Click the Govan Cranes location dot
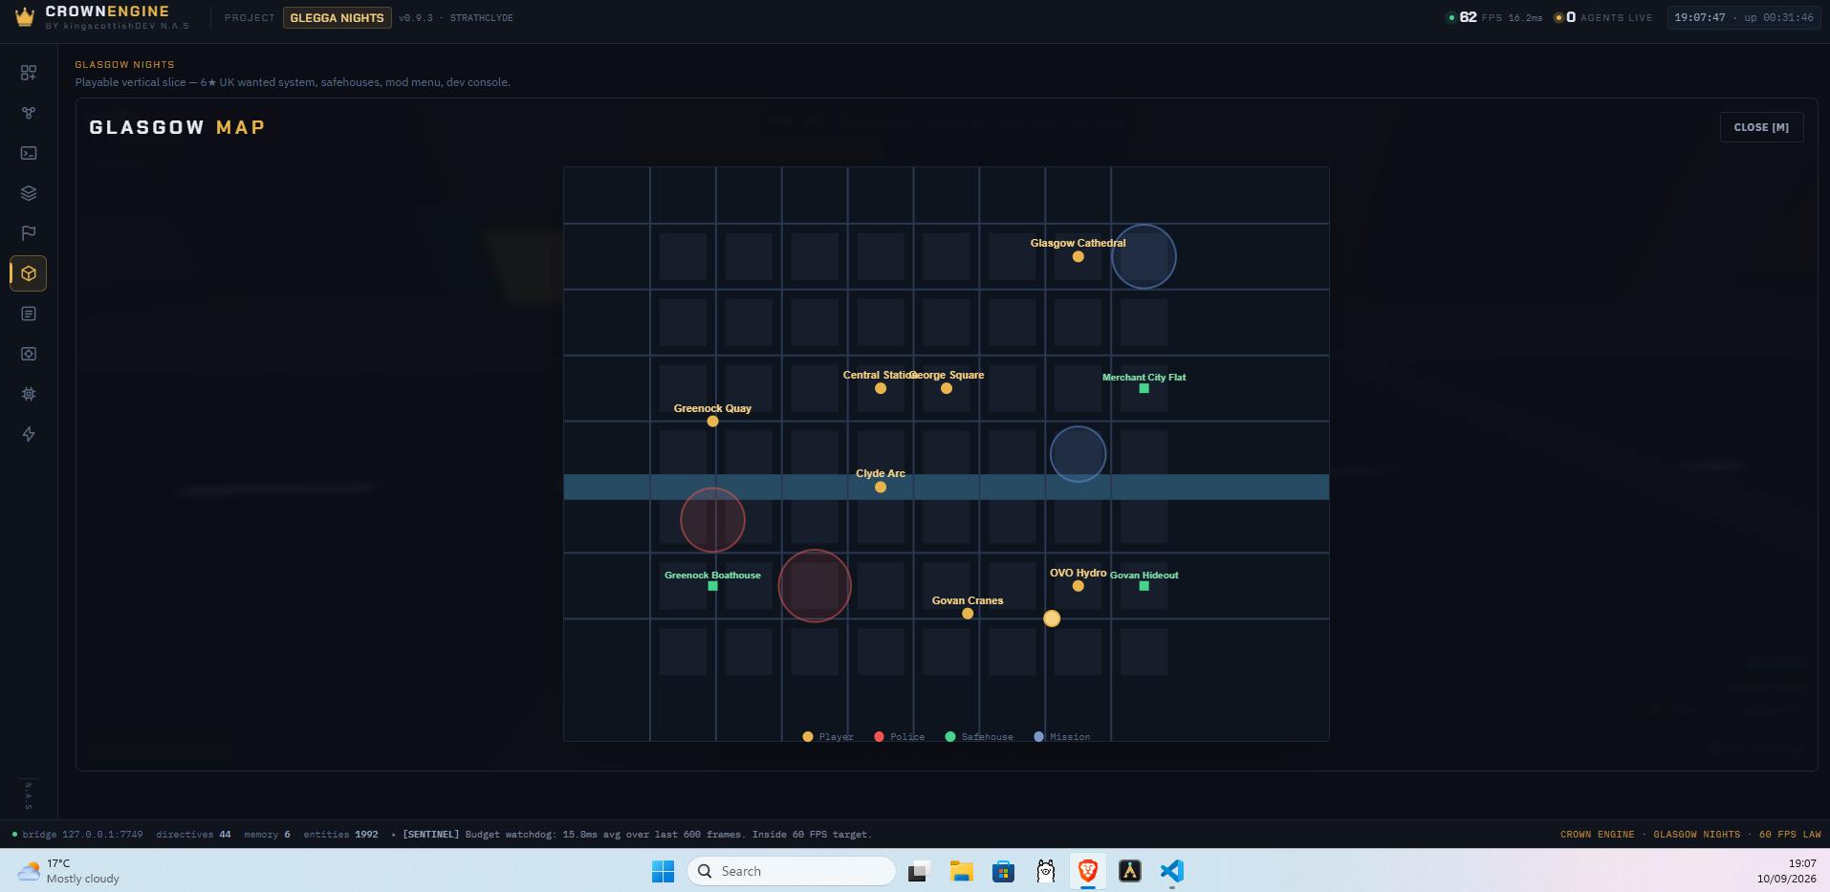1830x892 pixels. 968,614
